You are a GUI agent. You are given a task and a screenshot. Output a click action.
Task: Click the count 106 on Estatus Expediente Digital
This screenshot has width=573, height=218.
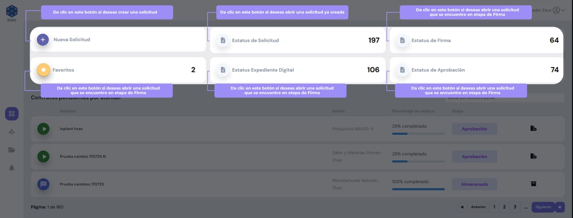coord(373,70)
